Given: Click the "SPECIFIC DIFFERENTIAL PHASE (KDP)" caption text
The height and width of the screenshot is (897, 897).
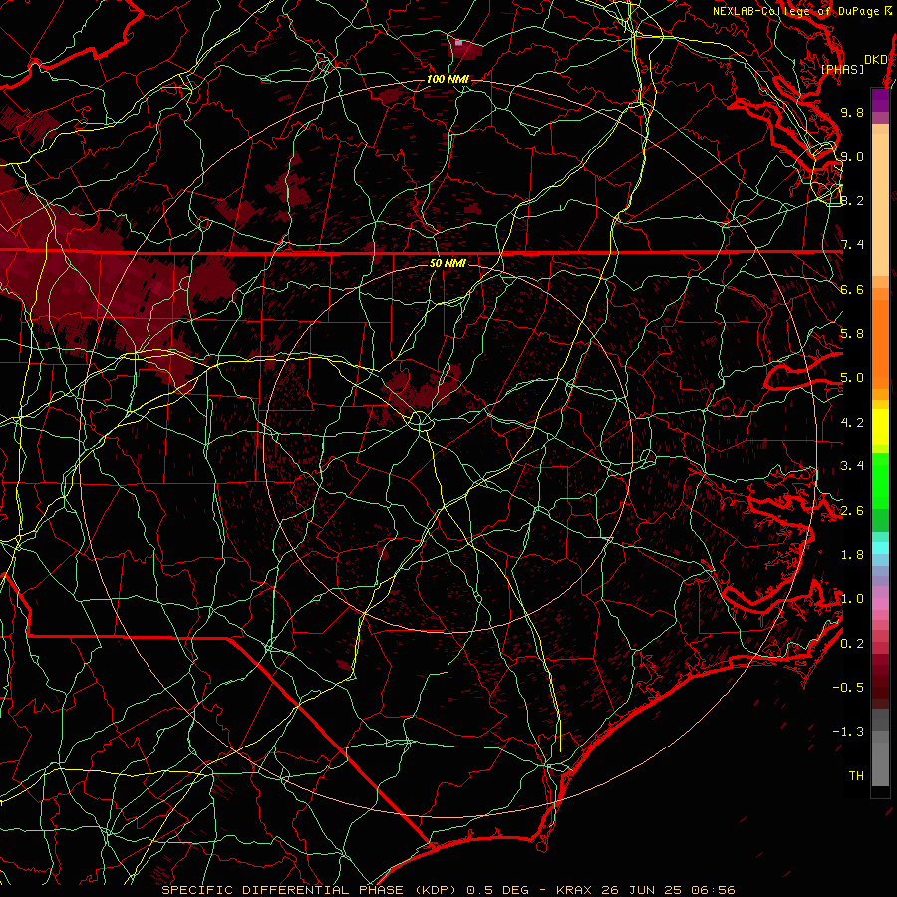Looking at the screenshot, I should [x=312, y=890].
